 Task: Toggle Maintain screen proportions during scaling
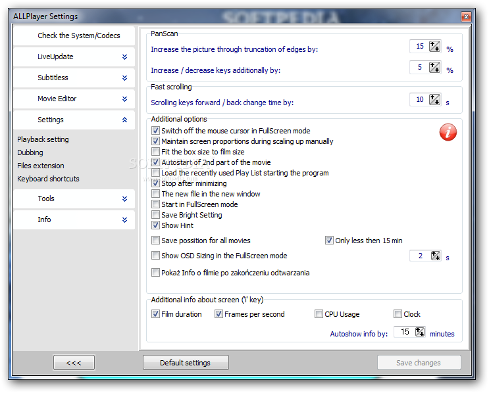(155, 141)
